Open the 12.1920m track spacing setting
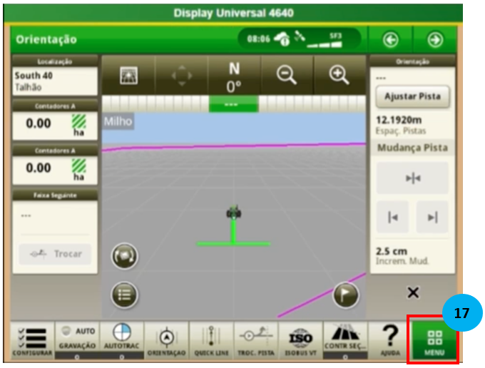Image resolution: width=485 pixels, height=368 pixels. point(412,125)
